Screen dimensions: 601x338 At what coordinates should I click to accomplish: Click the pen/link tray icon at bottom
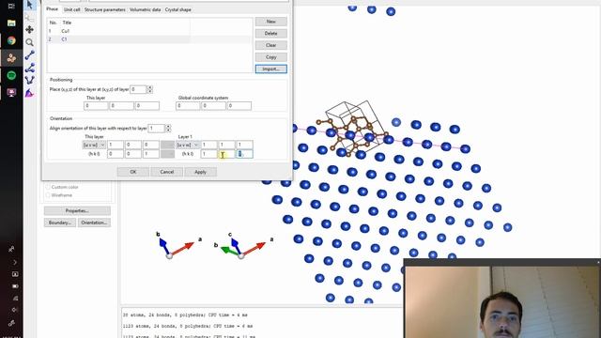(11, 323)
